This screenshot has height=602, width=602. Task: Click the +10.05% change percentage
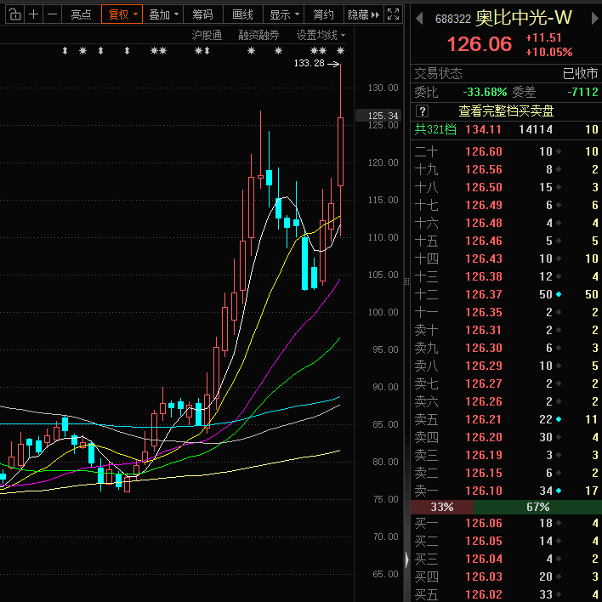548,52
